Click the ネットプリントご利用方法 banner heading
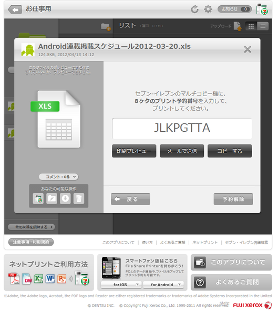 point(48,264)
